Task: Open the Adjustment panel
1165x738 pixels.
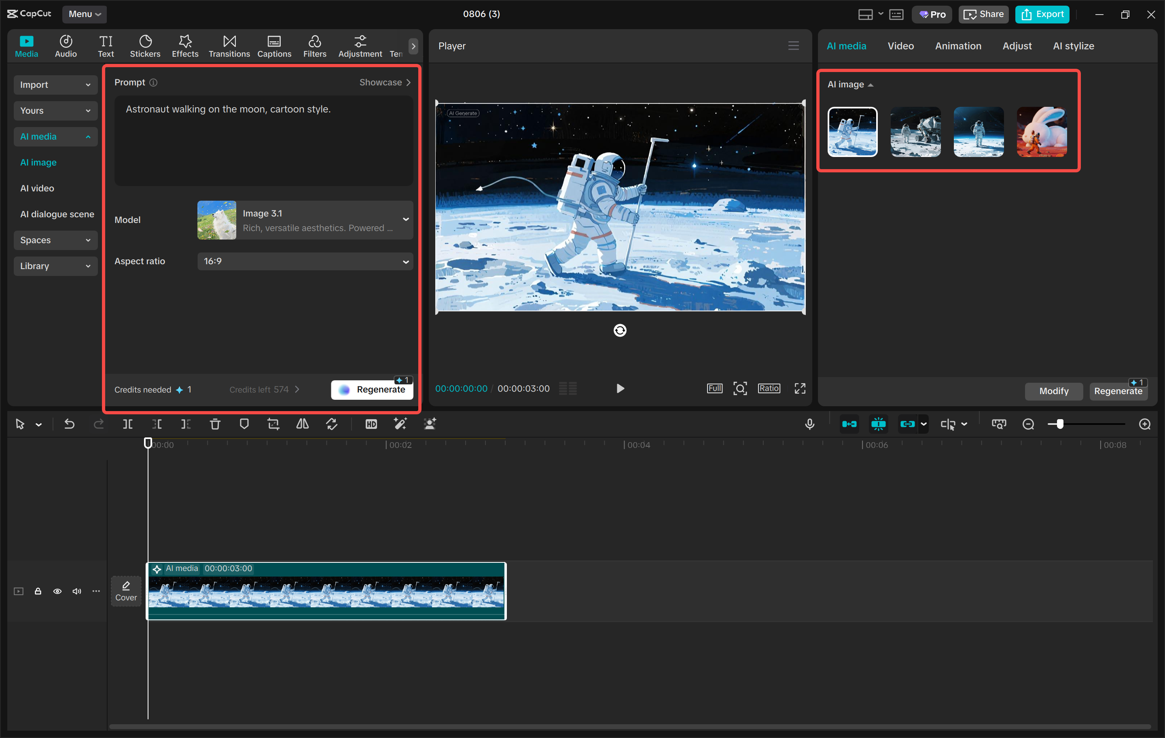Action: (360, 47)
